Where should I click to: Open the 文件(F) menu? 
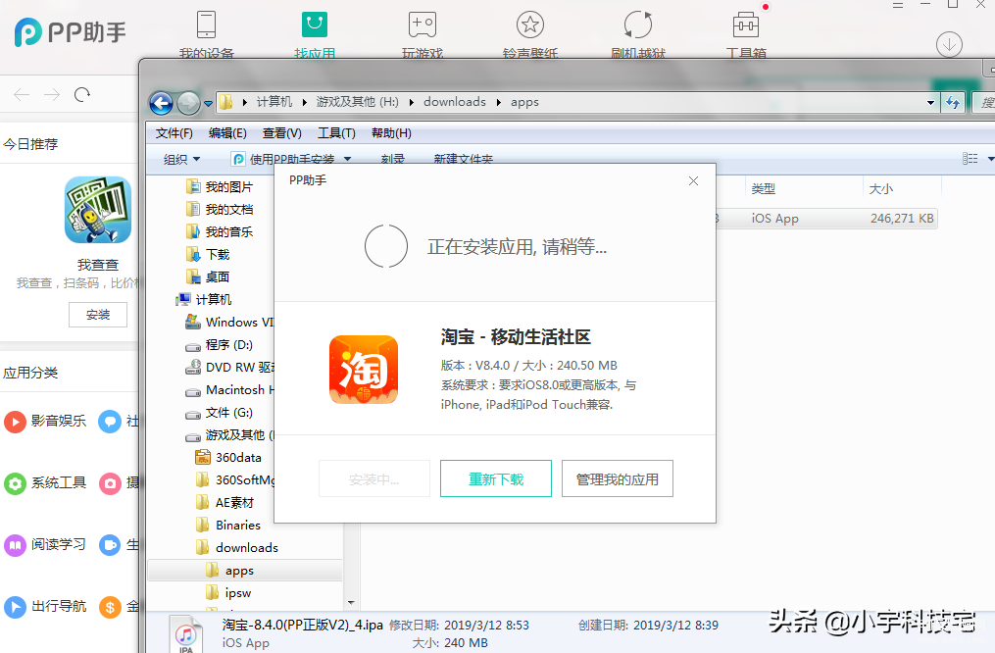[x=174, y=133]
